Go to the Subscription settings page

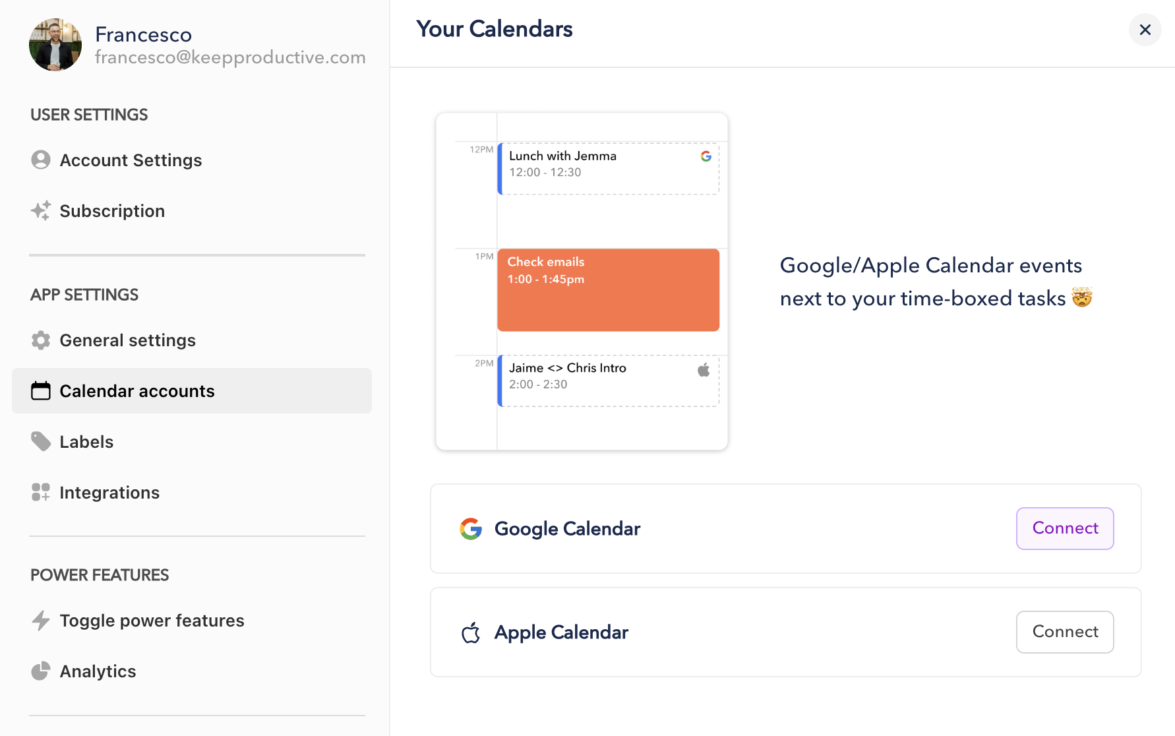tap(112, 211)
